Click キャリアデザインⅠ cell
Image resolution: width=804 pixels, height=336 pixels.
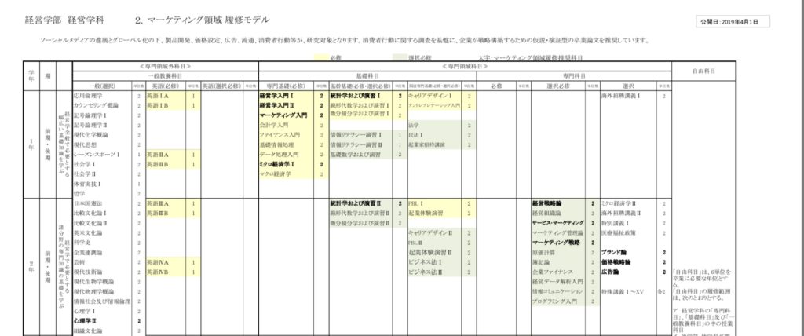coord(430,96)
